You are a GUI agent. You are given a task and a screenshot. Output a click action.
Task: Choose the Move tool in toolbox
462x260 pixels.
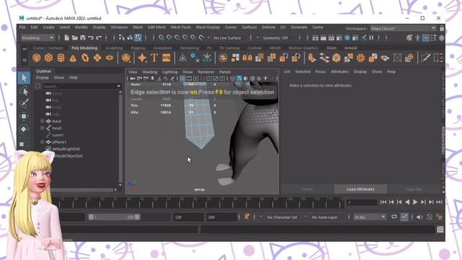[24, 116]
